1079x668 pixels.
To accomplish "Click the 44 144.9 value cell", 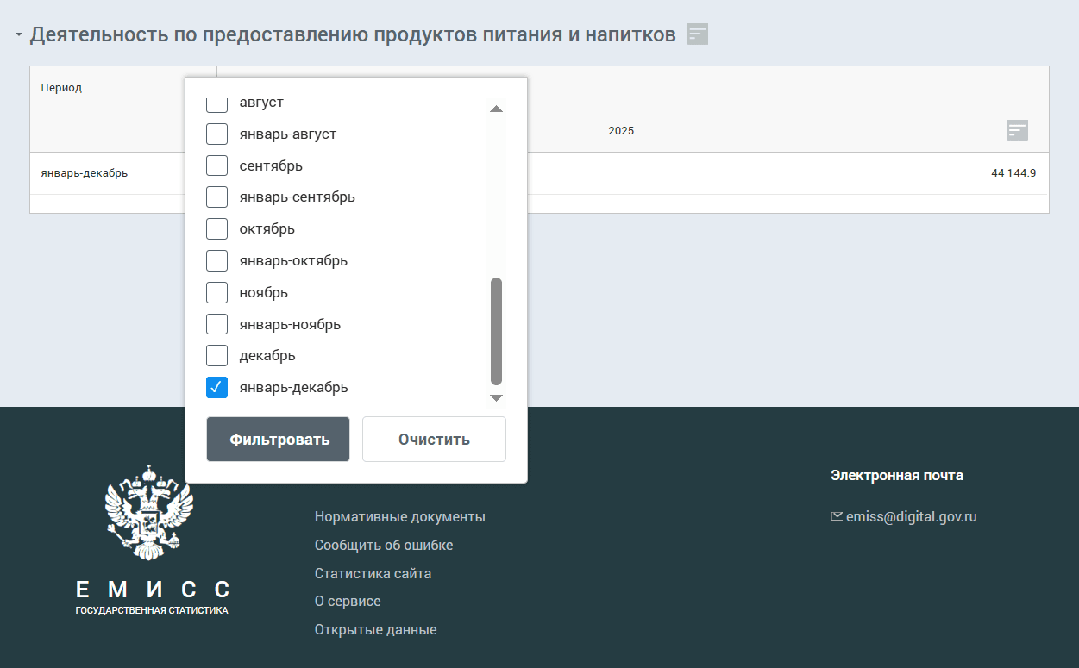I will (1013, 173).
